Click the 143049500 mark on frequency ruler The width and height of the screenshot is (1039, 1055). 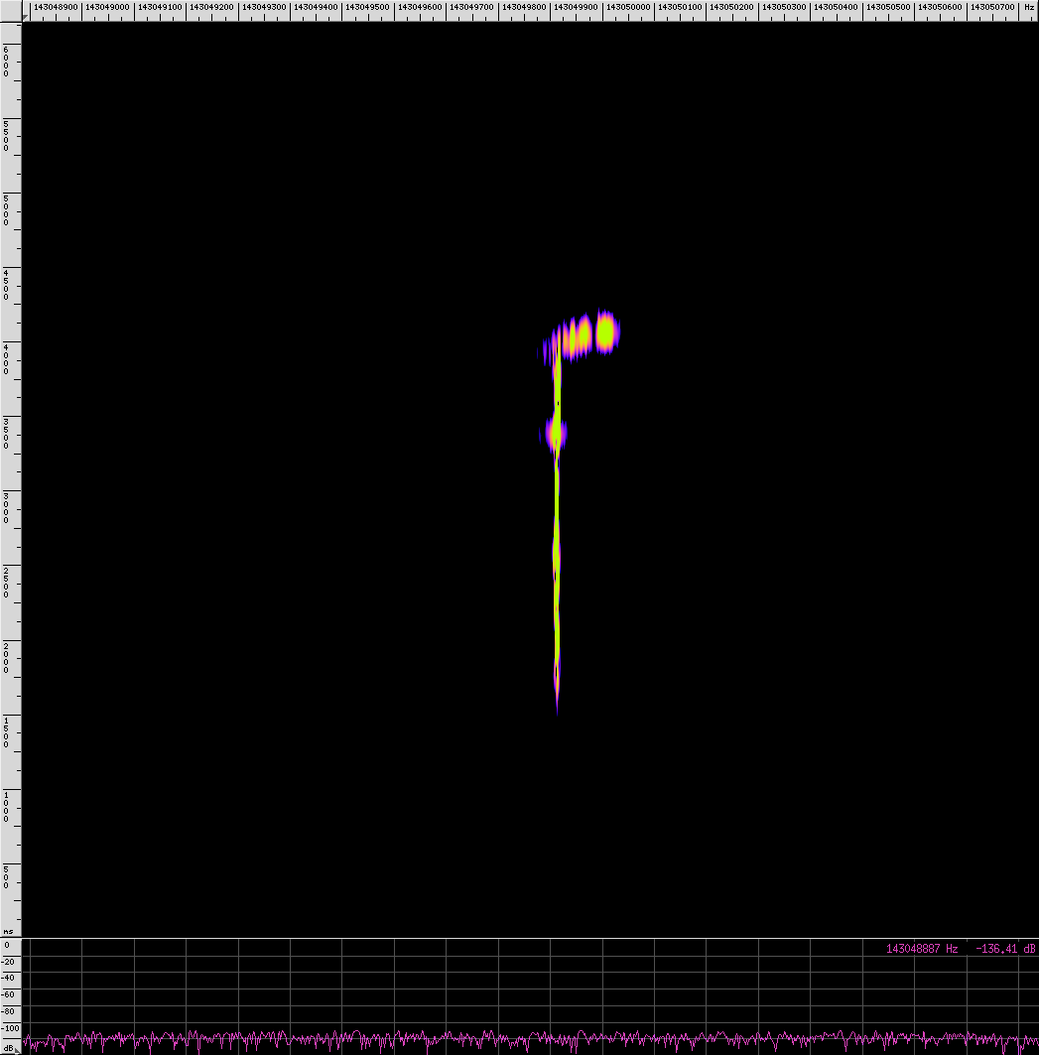367,7
